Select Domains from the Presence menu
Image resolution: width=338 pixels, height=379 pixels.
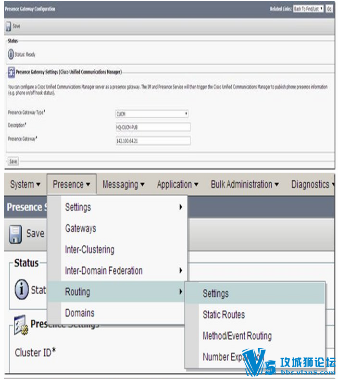pos(79,313)
